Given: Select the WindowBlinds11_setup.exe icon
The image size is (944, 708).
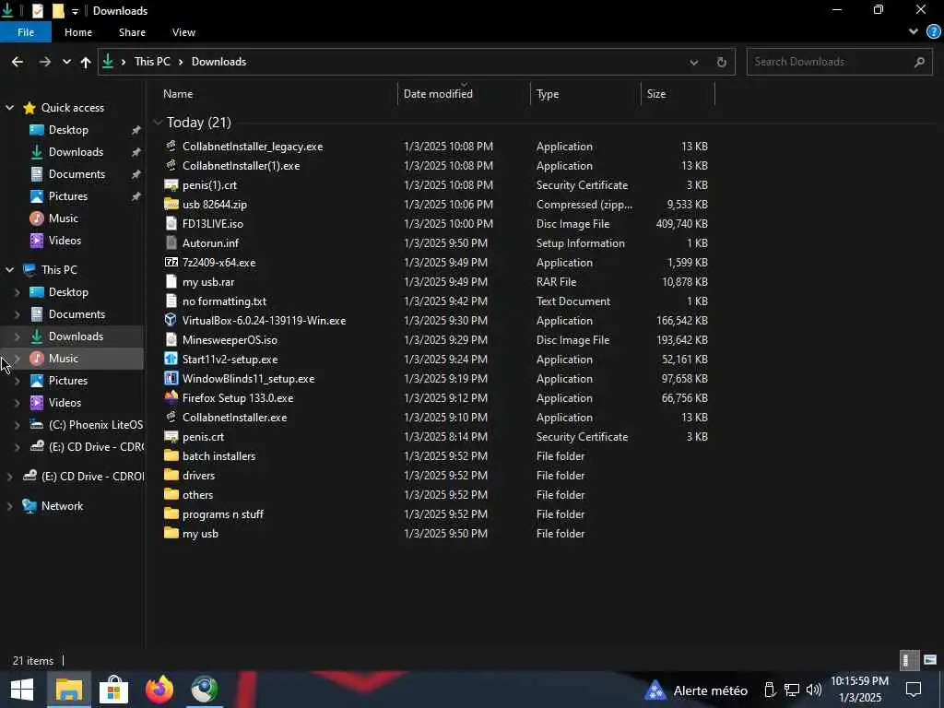Looking at the screenshot, I should point(171,378).
